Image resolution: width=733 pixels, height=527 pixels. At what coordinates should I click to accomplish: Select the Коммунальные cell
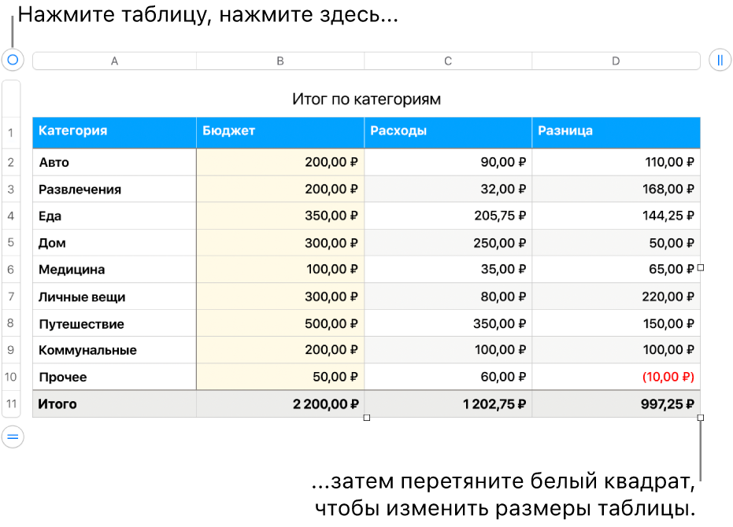(x=114, y=350)
